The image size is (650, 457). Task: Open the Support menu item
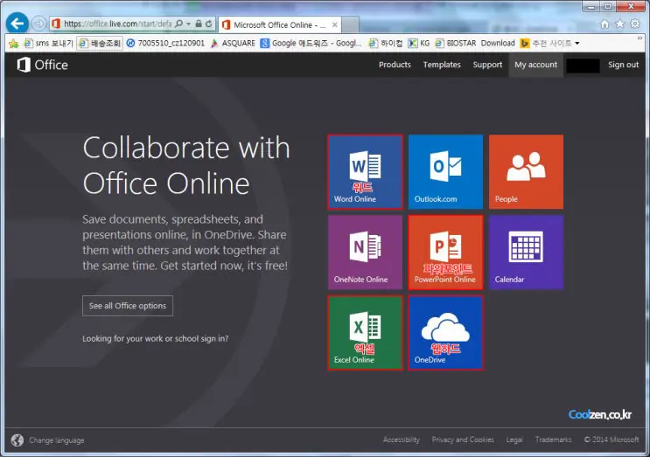coord(487,65)
